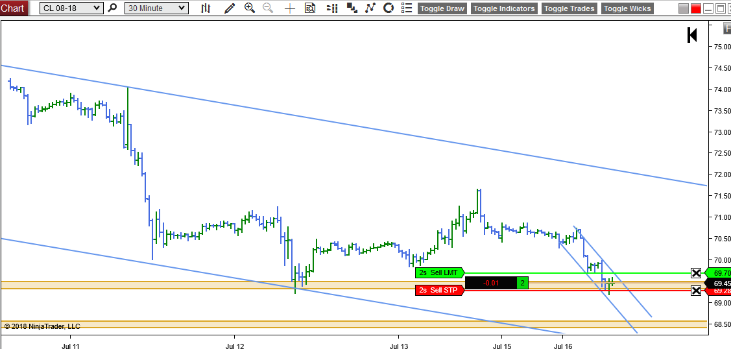Click the Jul 16 date axis label
Screen dimensions: 731x349
pos(563,346)
